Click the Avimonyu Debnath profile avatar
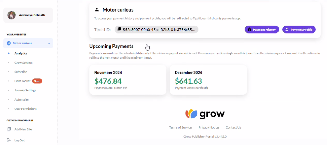This screenshot has width=327, height=145. click(x=12, y=15)
